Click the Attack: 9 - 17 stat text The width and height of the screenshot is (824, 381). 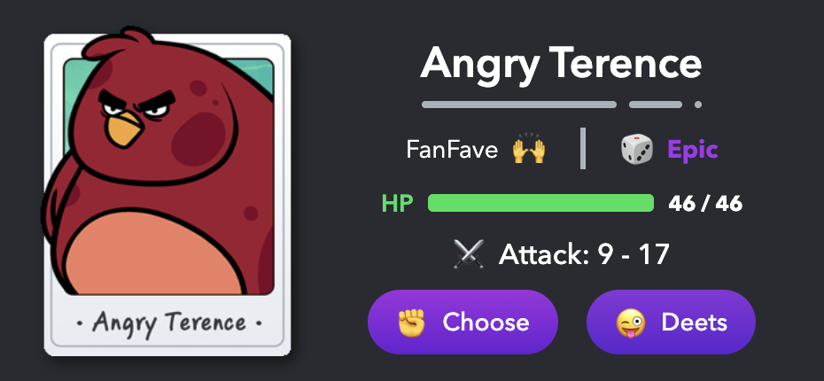point(584,255)
